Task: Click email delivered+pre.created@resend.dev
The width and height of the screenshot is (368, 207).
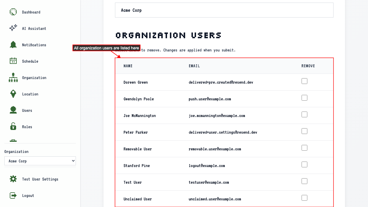Action: coord(221,82)
